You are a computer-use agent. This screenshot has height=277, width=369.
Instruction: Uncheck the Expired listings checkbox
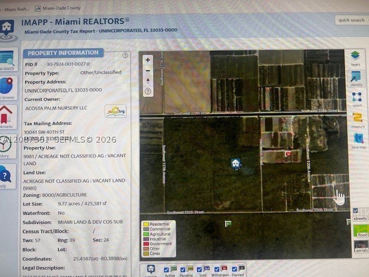pyautogui.click(x=234, y=269)
